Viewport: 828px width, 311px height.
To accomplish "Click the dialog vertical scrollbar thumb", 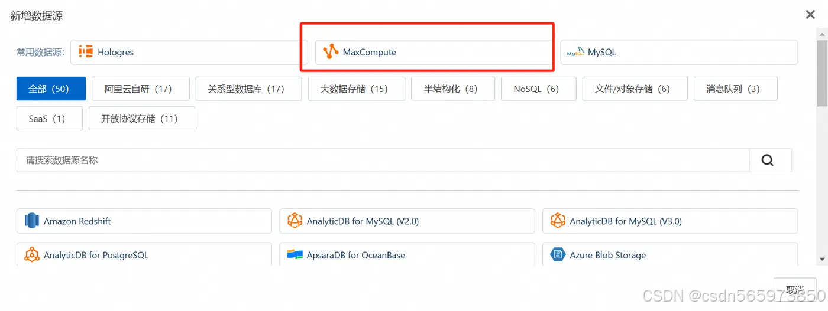I will (822, 73).
